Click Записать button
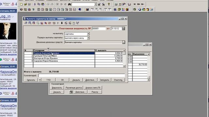Viewport: 209px width, 117px height. 31,80
